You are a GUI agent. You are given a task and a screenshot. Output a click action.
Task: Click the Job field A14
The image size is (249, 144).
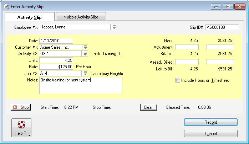(61, 73)
